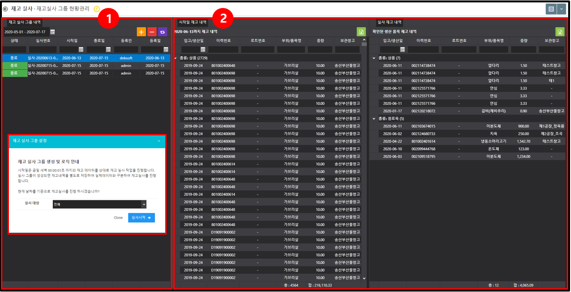Expand the dropdown arrow beside the layout icon
Image resolution: width=571 pixels, height=292 pixels.
pos(561,9)
